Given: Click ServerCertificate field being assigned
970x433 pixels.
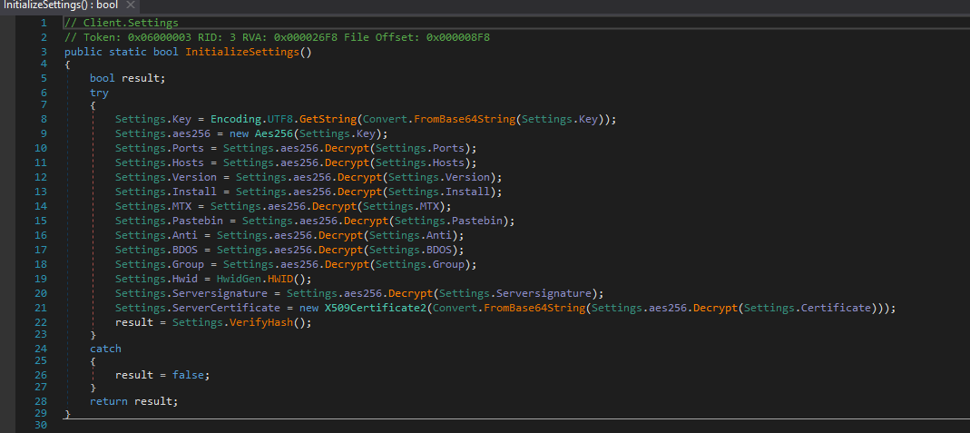Looking at the screenshot, I should (x=220, y=308).
